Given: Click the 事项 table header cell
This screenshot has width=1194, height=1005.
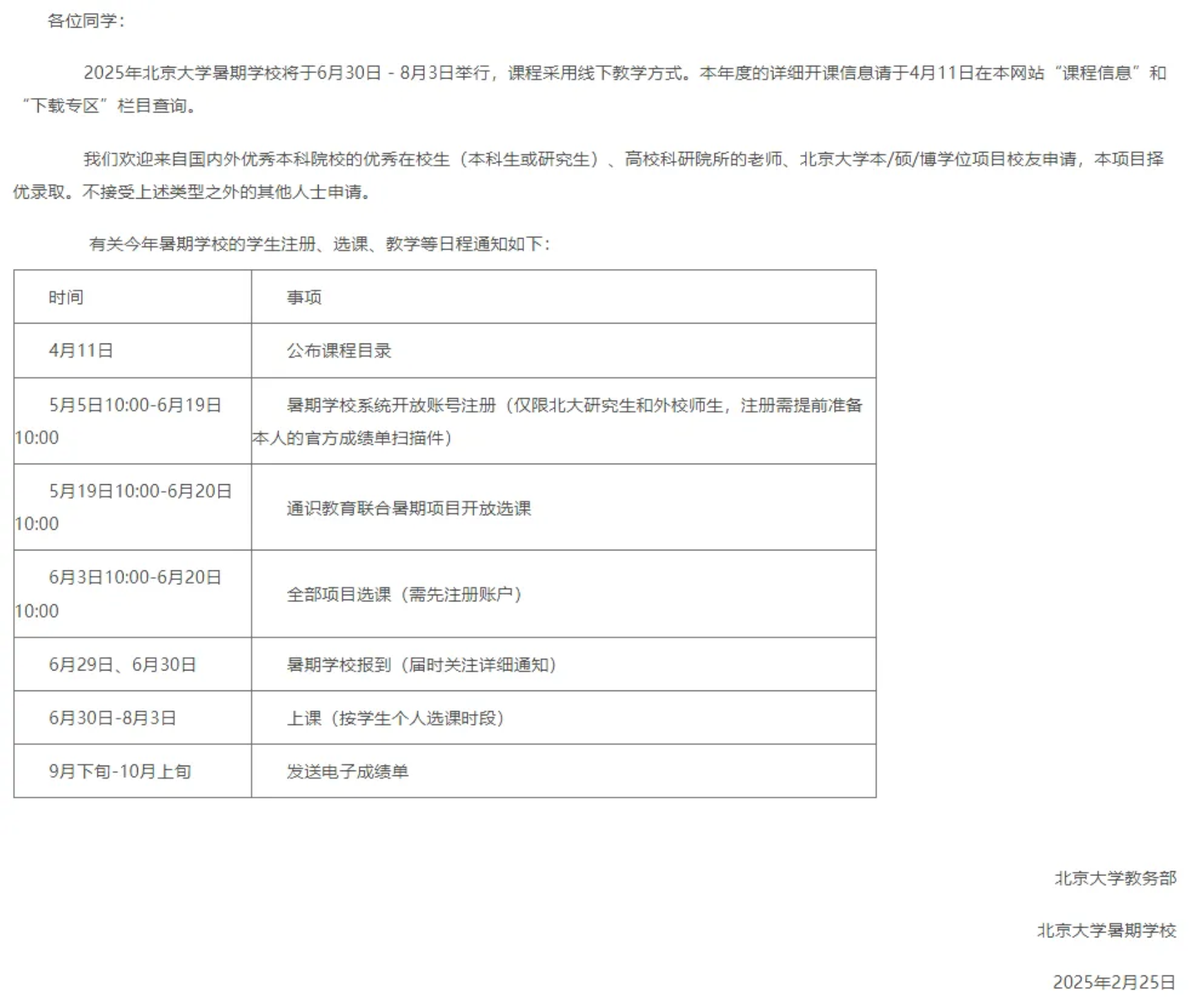Looking at the screenshot, I should coord(304,297).
